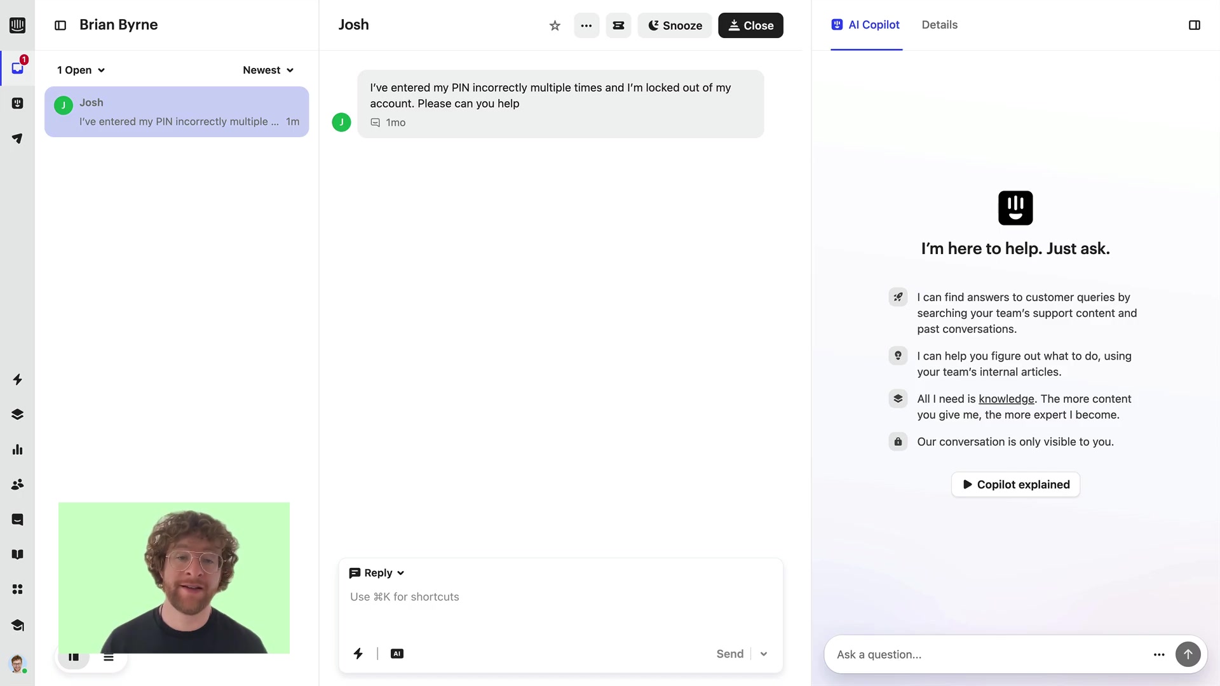Viewport: 1220px width, 686px height.
Task: Open the Outbound paper plane icon
Action: click(17, 138)
